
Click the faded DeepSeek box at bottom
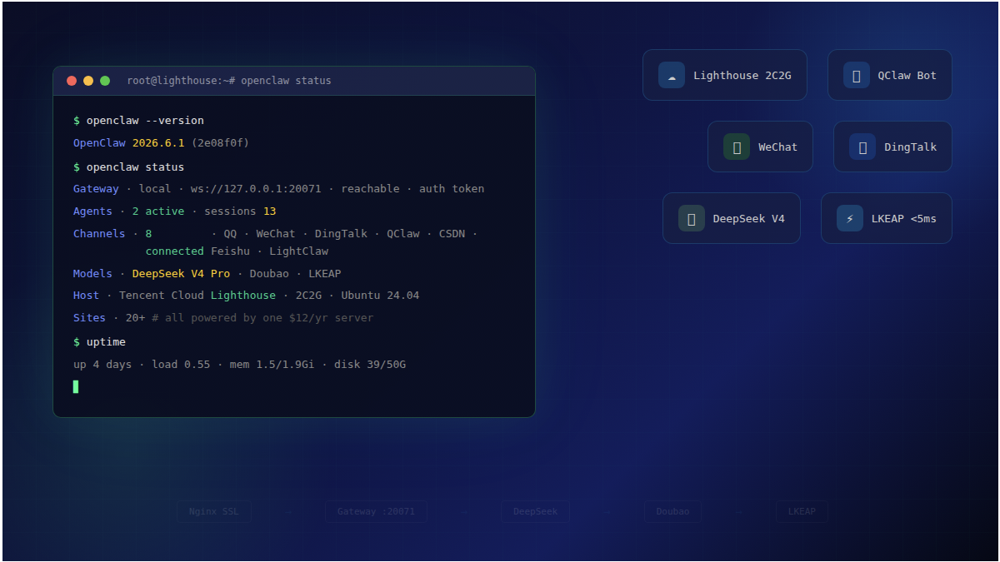(536, 511)
